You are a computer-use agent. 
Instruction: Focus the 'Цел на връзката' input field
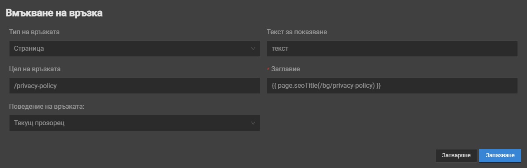(134, 86)
